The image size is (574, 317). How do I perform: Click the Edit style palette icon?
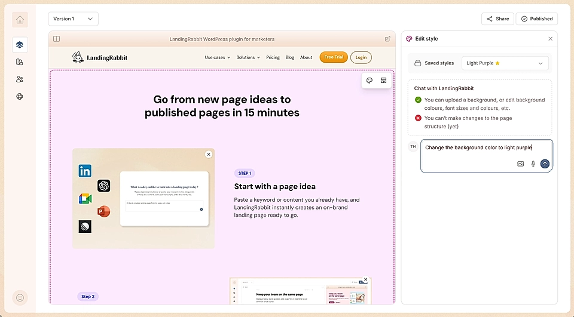[409, 39]
